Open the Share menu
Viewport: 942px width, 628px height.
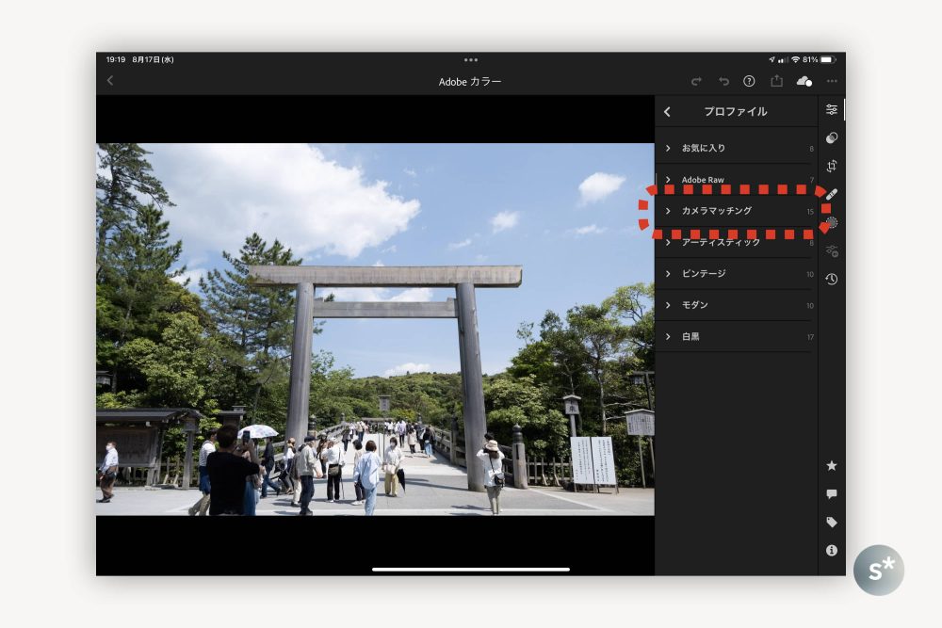click(776, 82)
